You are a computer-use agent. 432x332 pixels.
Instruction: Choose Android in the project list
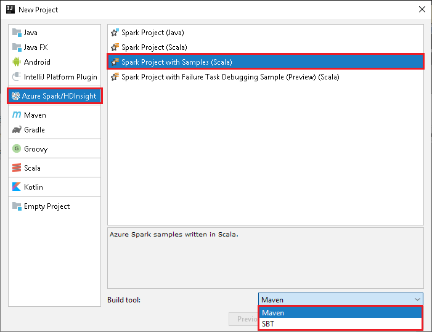pyautogui.click(x=55, y=62)
